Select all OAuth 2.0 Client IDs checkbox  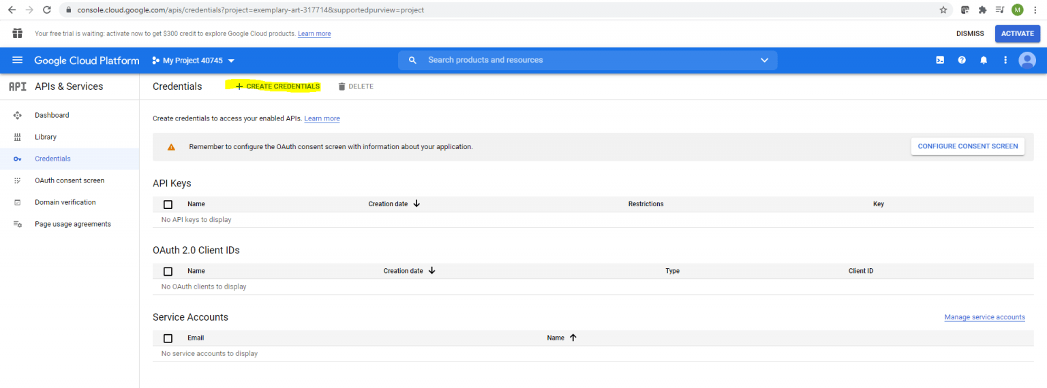[x=168, y=271]
